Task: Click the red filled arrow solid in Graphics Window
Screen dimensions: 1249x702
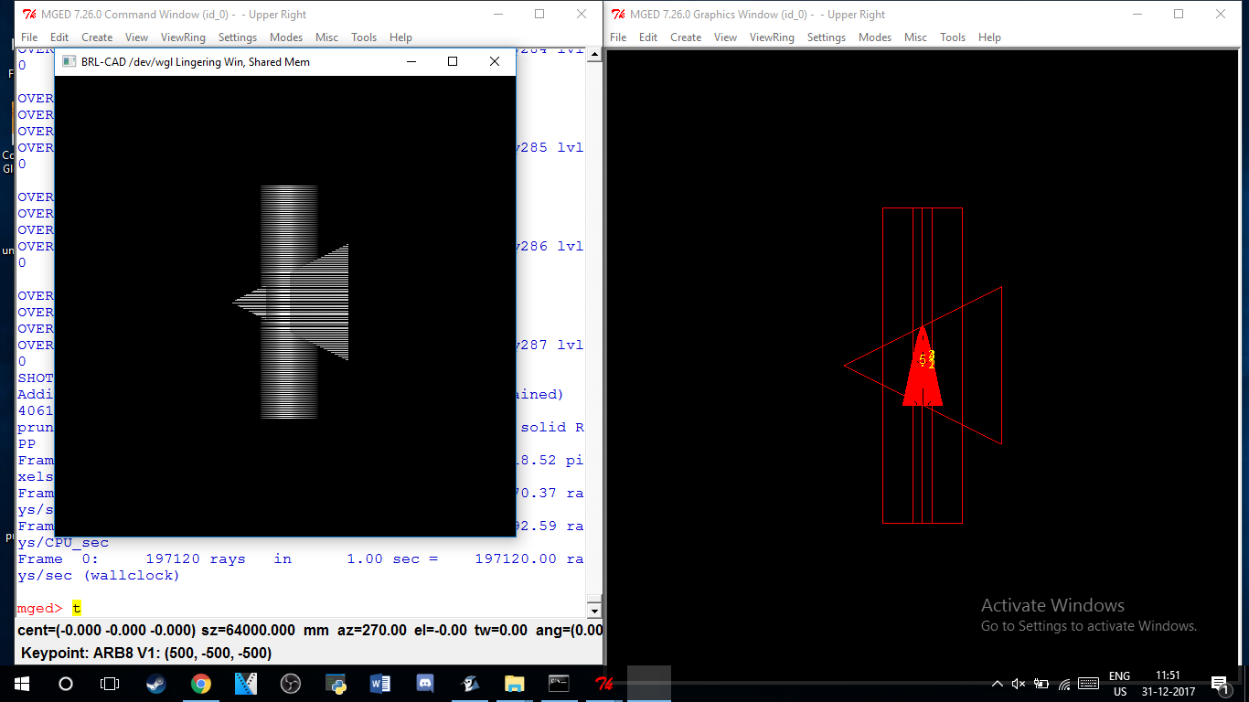Action: coord(923,366)
